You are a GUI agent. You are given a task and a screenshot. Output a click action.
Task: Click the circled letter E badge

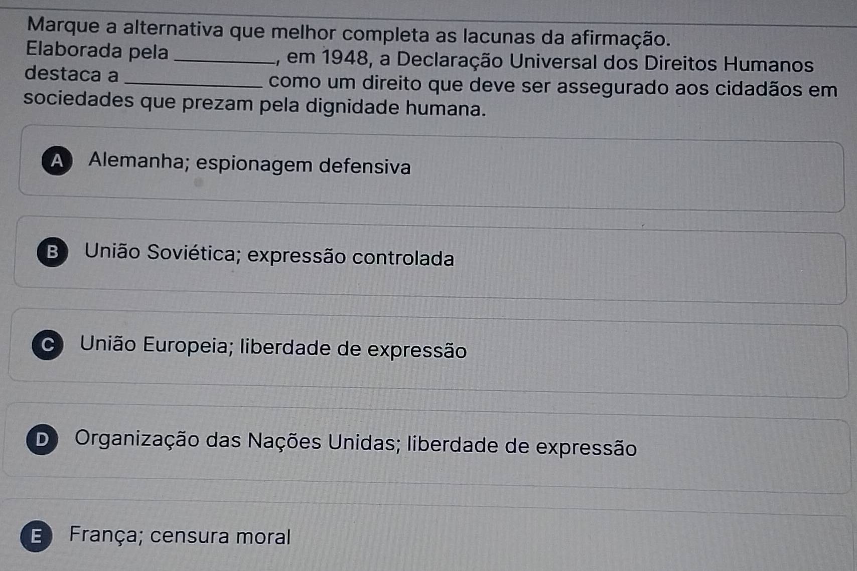[x=36, y=536]
